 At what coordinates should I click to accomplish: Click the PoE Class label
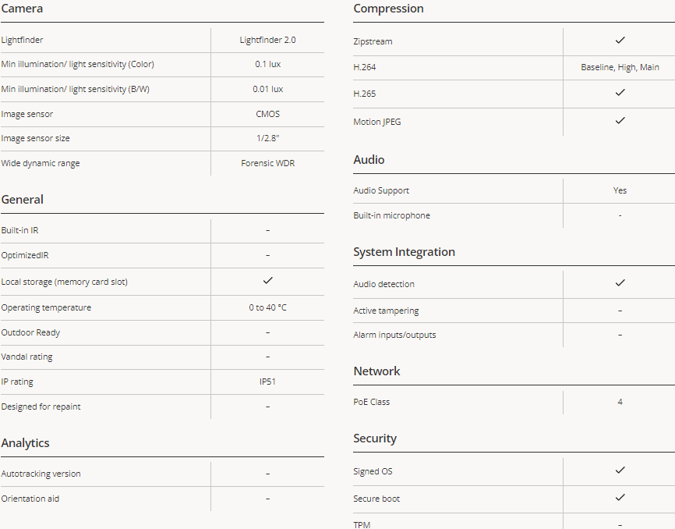(x=372, y=402)
